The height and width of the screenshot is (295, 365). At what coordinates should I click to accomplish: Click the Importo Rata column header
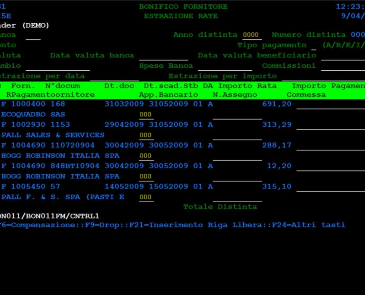247,86
